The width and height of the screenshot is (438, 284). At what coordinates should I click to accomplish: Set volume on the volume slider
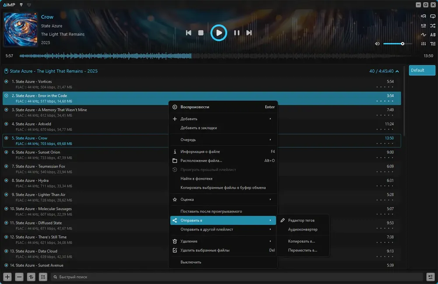[x=398, y=43]
